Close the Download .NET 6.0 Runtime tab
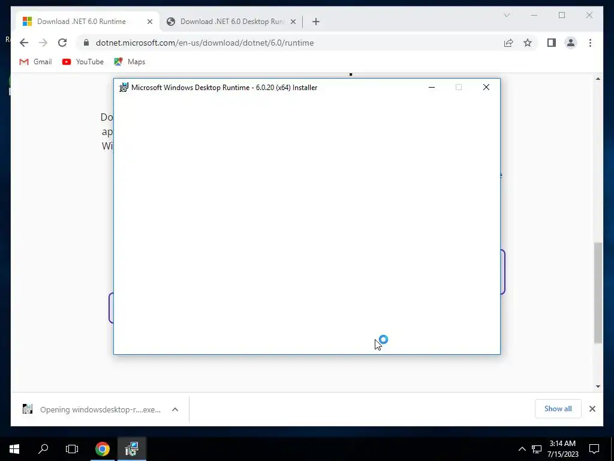Viewport: 614px width, 461px height. click(149, 22)
